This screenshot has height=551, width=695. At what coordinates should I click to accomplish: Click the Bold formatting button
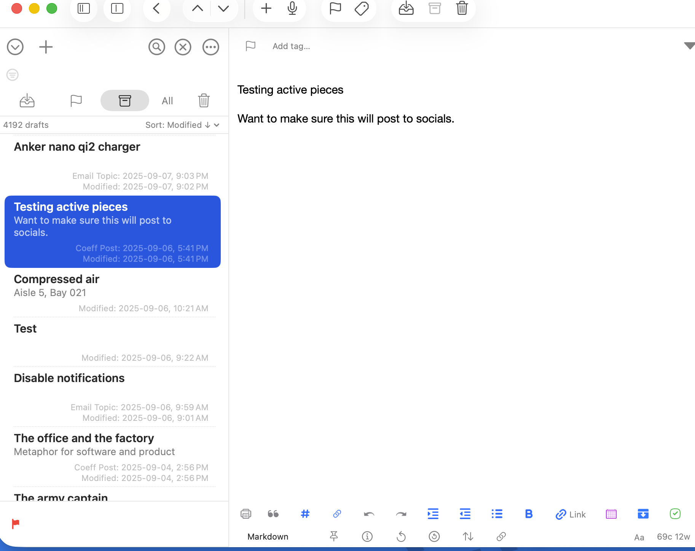coord(529,514)
